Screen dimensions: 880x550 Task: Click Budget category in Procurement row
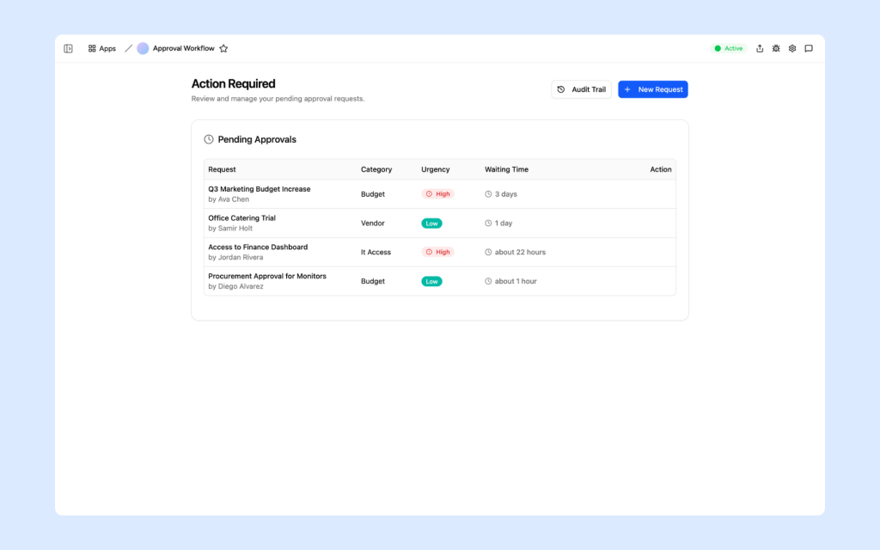pos(373,282)
